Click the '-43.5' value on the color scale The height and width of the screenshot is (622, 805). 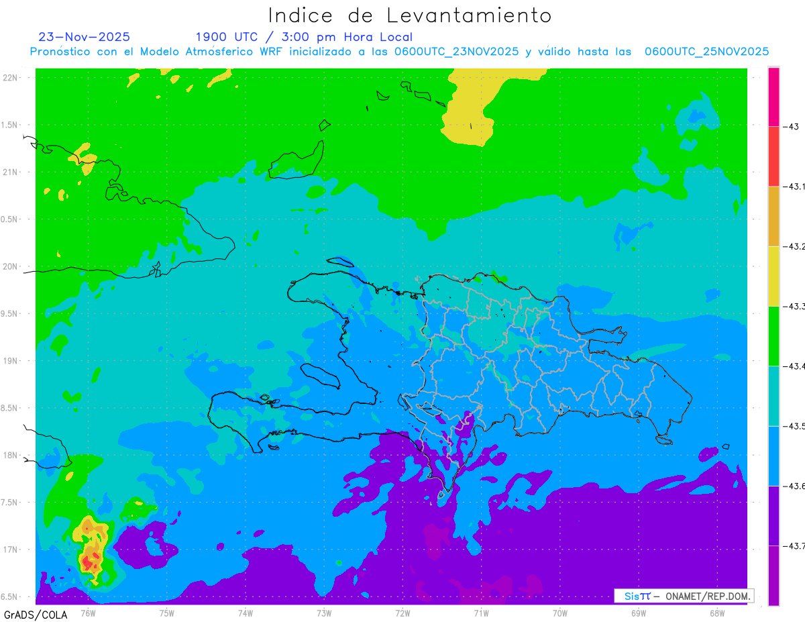pos(795,426)
